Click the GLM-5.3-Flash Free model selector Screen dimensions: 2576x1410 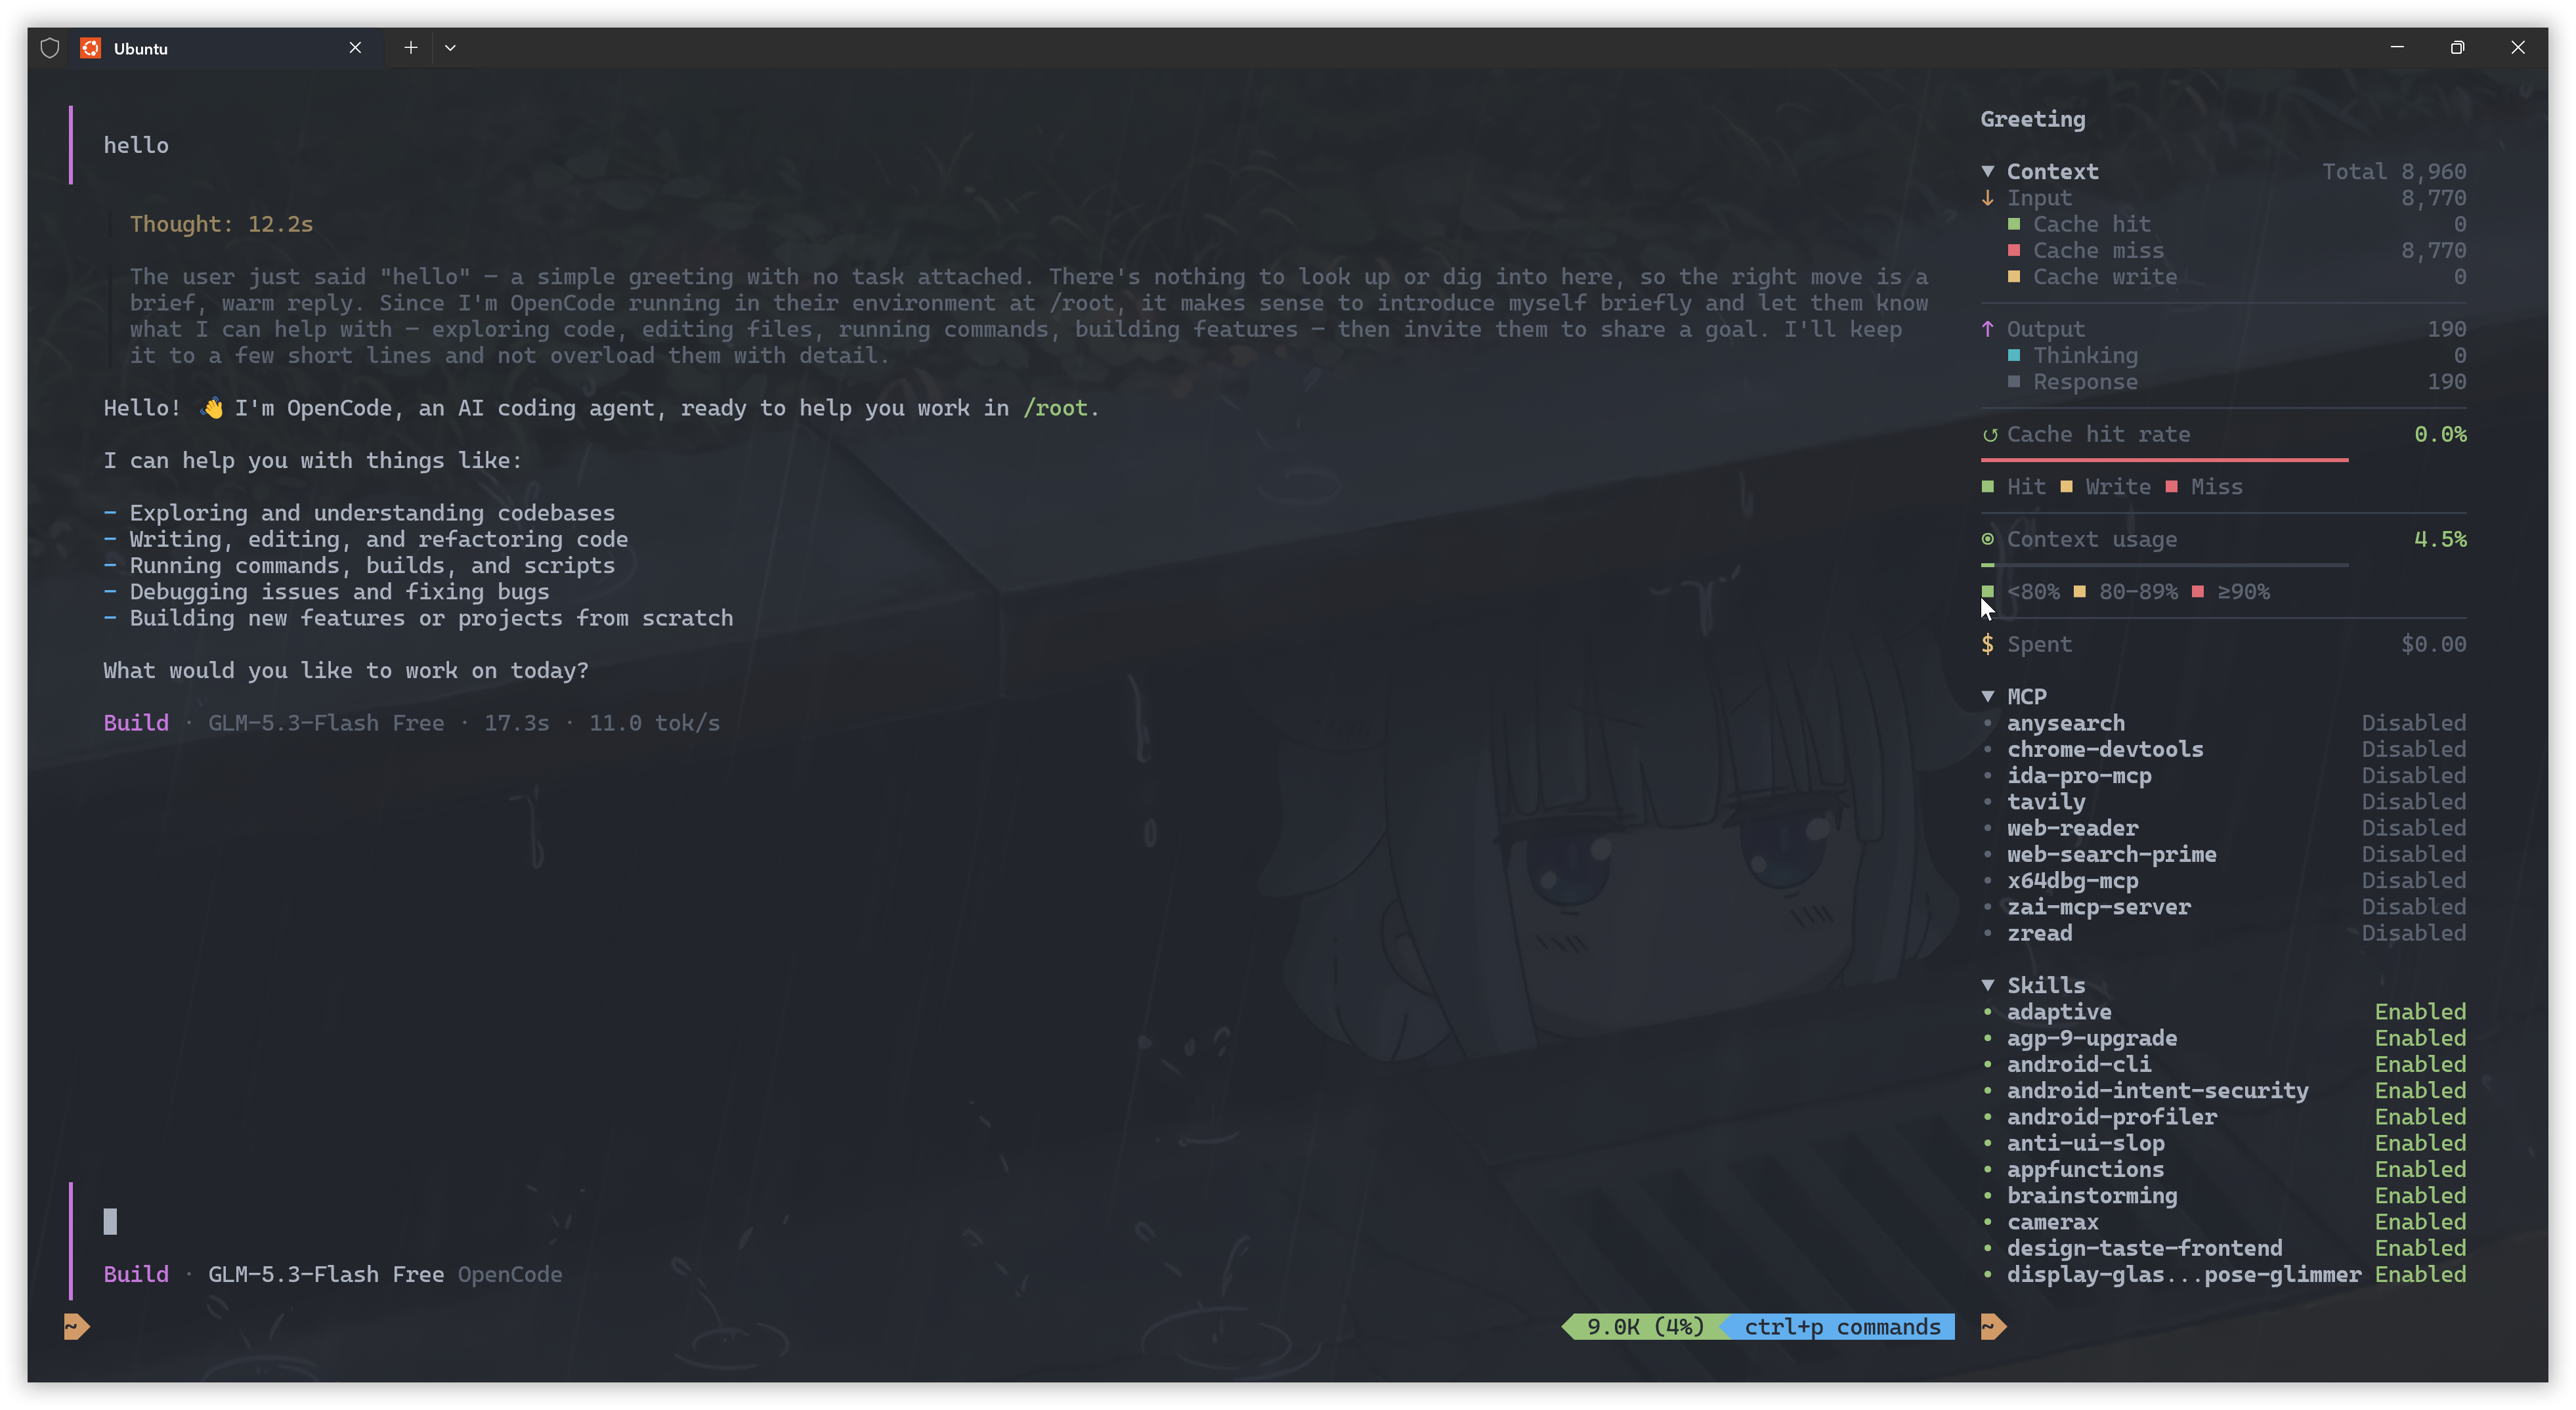pos(326,1274)
